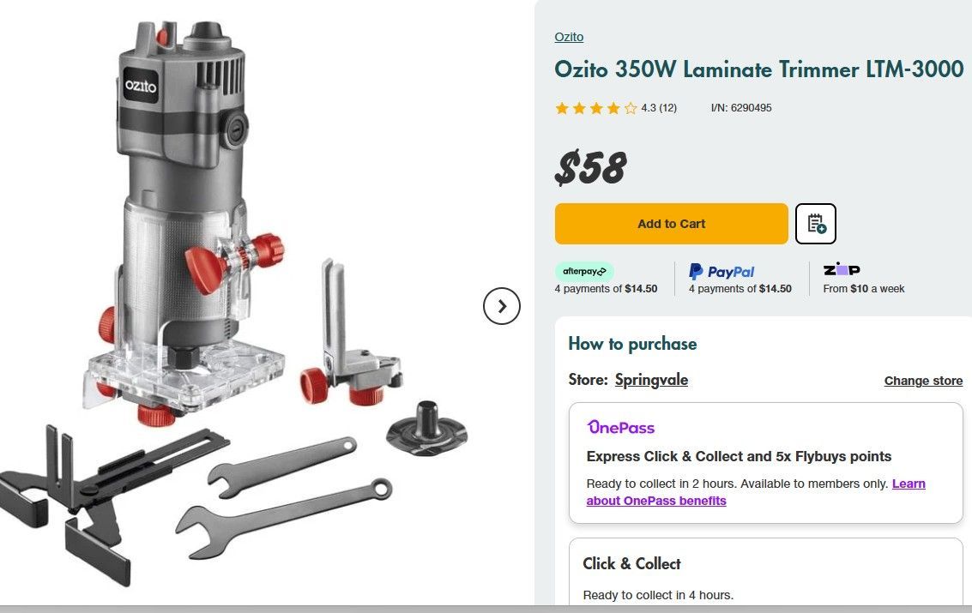Click the Zip From $10 a week text

tap(863, 289)
